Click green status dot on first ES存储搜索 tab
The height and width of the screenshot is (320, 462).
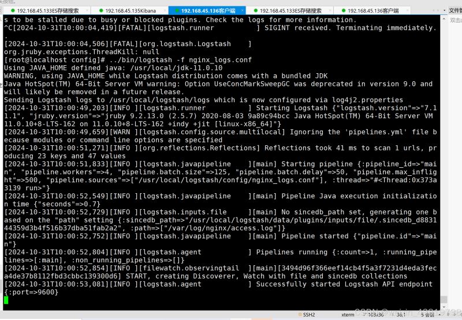13,10
